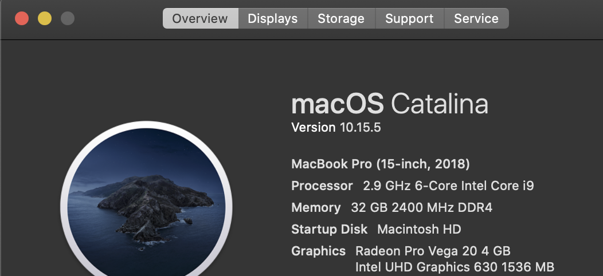
Task: Click the Radeon Pro Vega 20 4 GB line
Action: [x=433, y=251]
